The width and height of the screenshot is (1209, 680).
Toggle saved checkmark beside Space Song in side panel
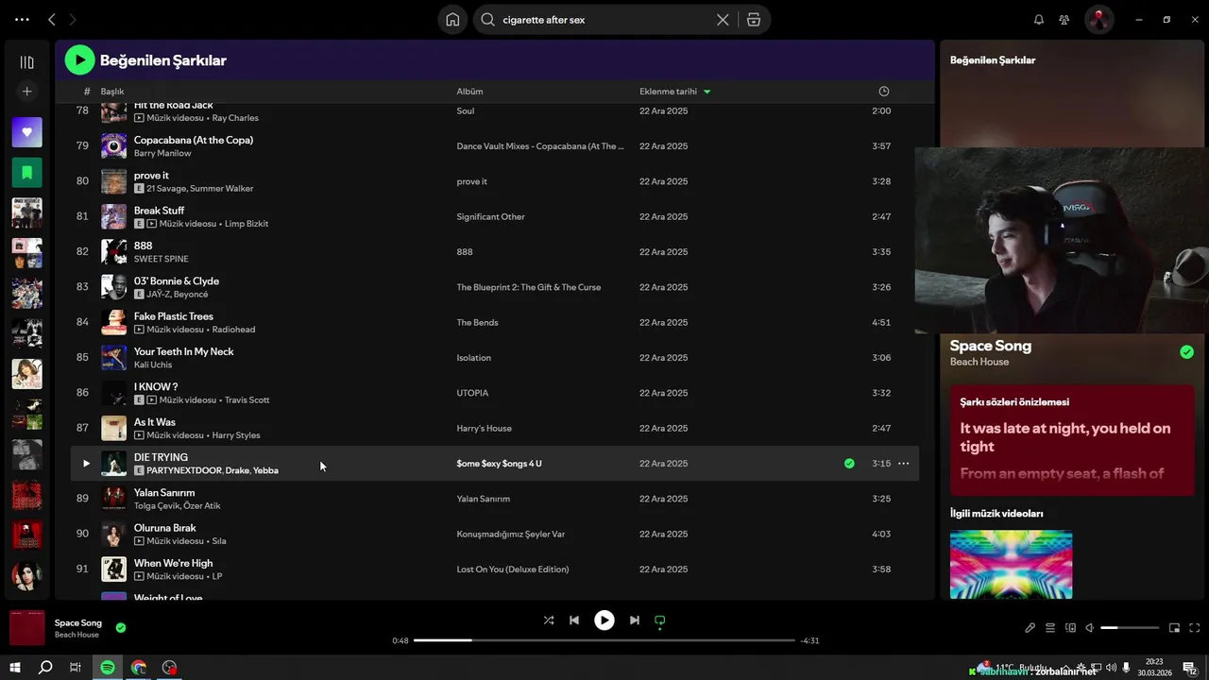tap(1186, 352)
